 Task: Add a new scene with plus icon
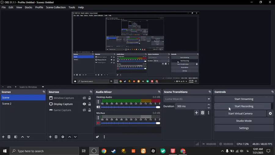pos(3,137)
